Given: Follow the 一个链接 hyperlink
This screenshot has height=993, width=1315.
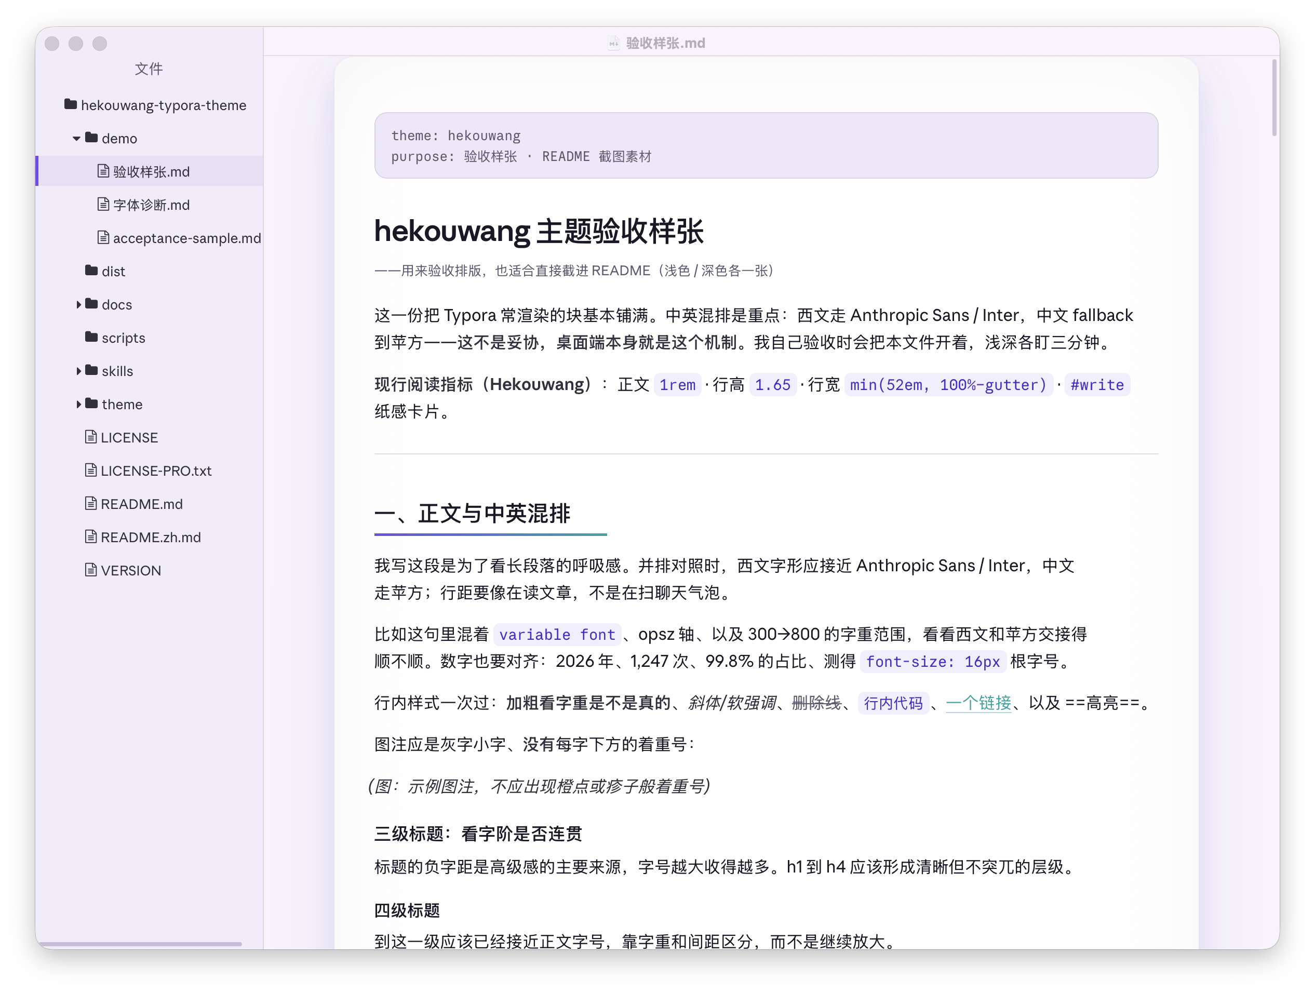Looking at the screenshot, I should tap(978, 703).
